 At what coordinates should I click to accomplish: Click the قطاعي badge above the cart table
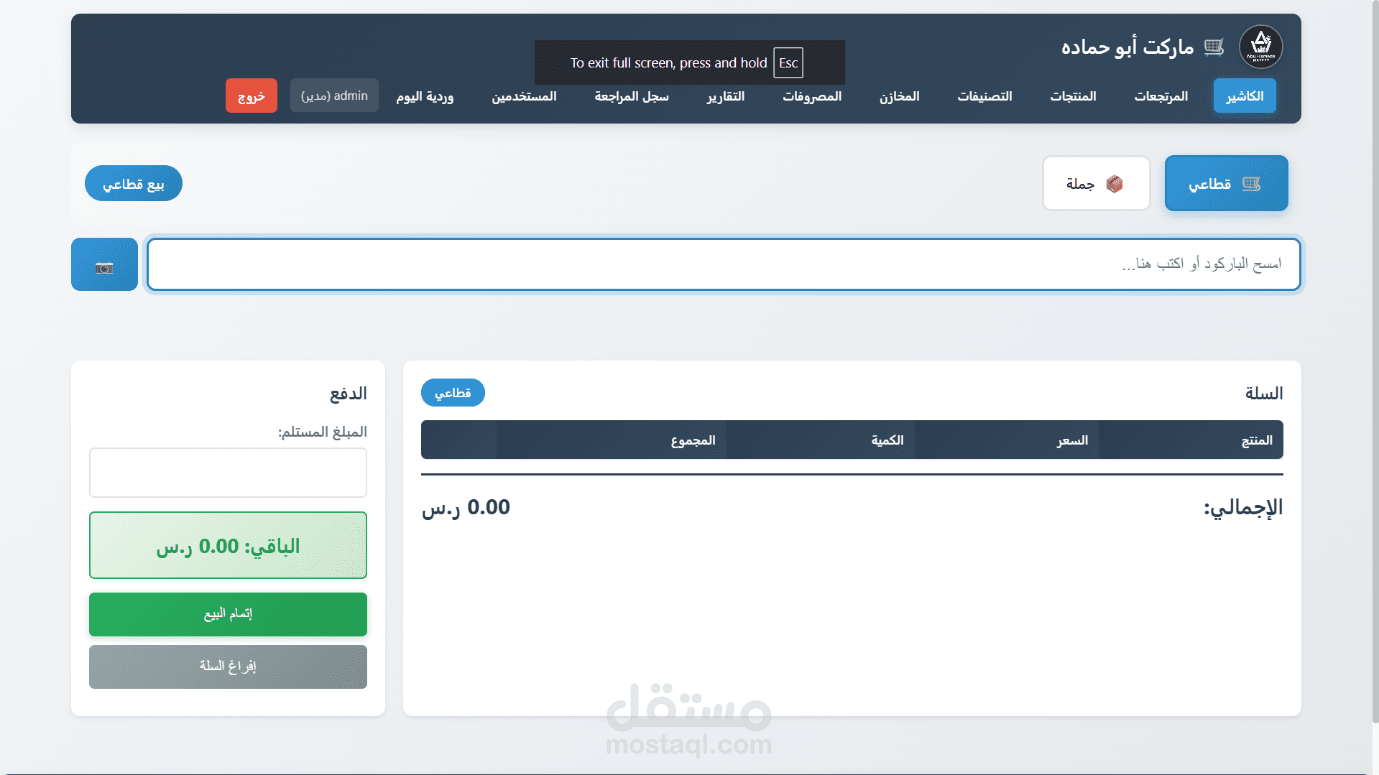coord(452,392)
